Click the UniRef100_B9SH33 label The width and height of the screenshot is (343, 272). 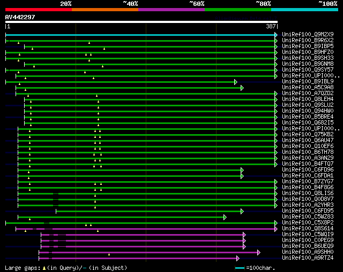pos(308,58)
